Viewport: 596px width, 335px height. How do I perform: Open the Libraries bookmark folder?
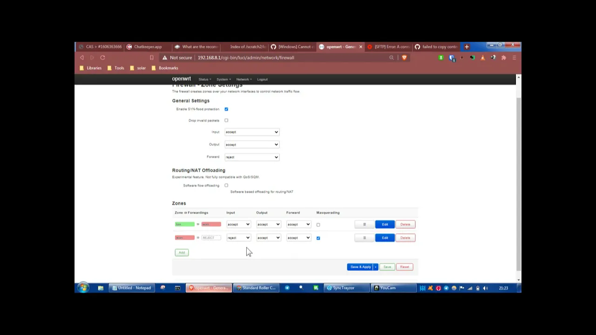90,68
